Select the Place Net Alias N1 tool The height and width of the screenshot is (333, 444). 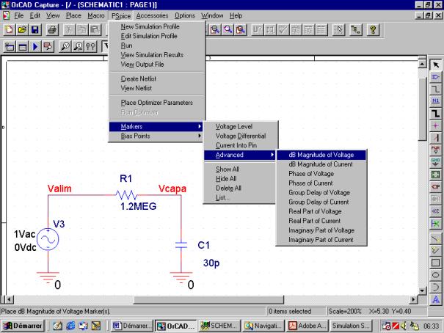(435, 101)
